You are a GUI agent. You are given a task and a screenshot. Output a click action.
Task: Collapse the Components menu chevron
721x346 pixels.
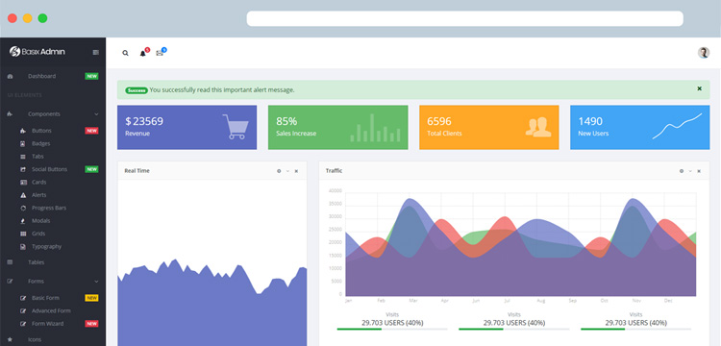pos(96,114)
